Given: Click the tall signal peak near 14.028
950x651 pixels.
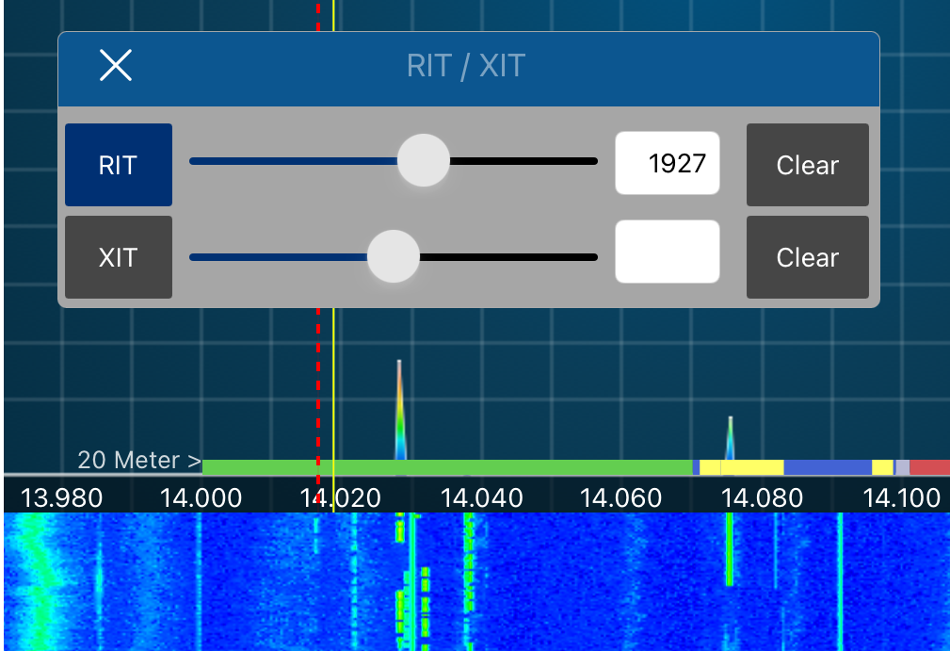Looking at the screenshot, I should click(399, 410).
